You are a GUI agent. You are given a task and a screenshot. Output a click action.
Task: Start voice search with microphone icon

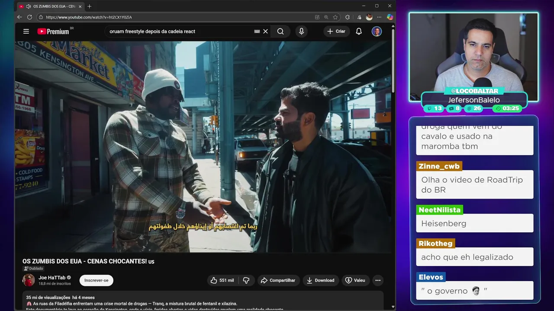pos(301,32)
